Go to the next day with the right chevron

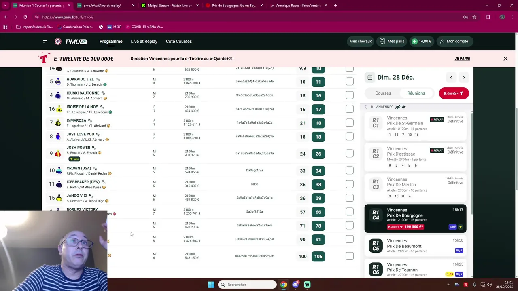pos(464,77)
